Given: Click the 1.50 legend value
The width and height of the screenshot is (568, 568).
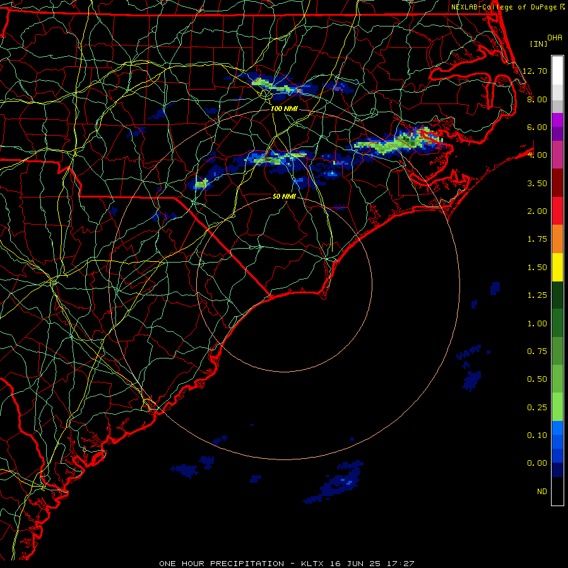Looking at the screenshot, I should tap(537, 268).
